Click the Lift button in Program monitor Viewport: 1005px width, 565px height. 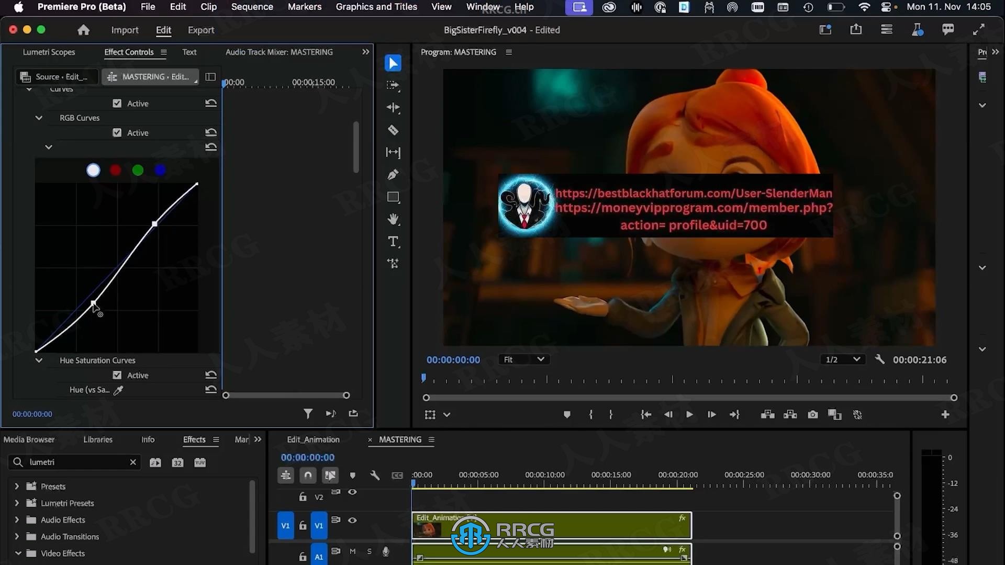click(768, 415)
